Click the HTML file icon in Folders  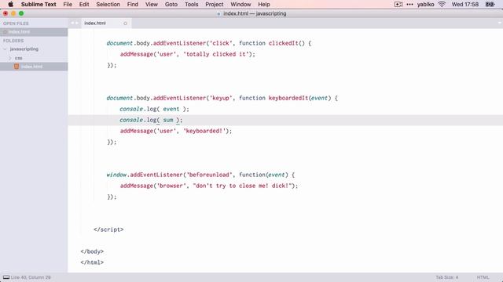(17, 67)
